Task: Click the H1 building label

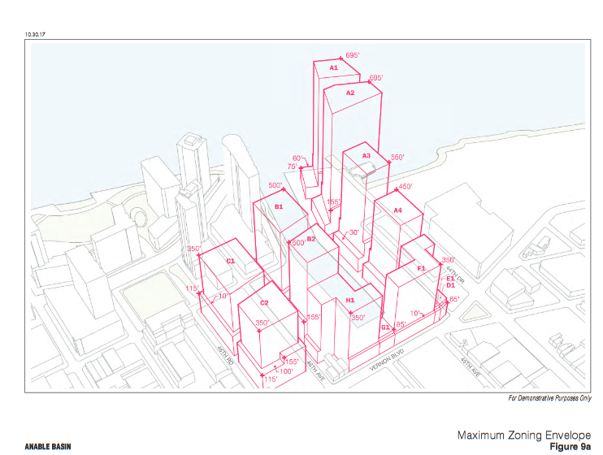Action: [350, 301]
